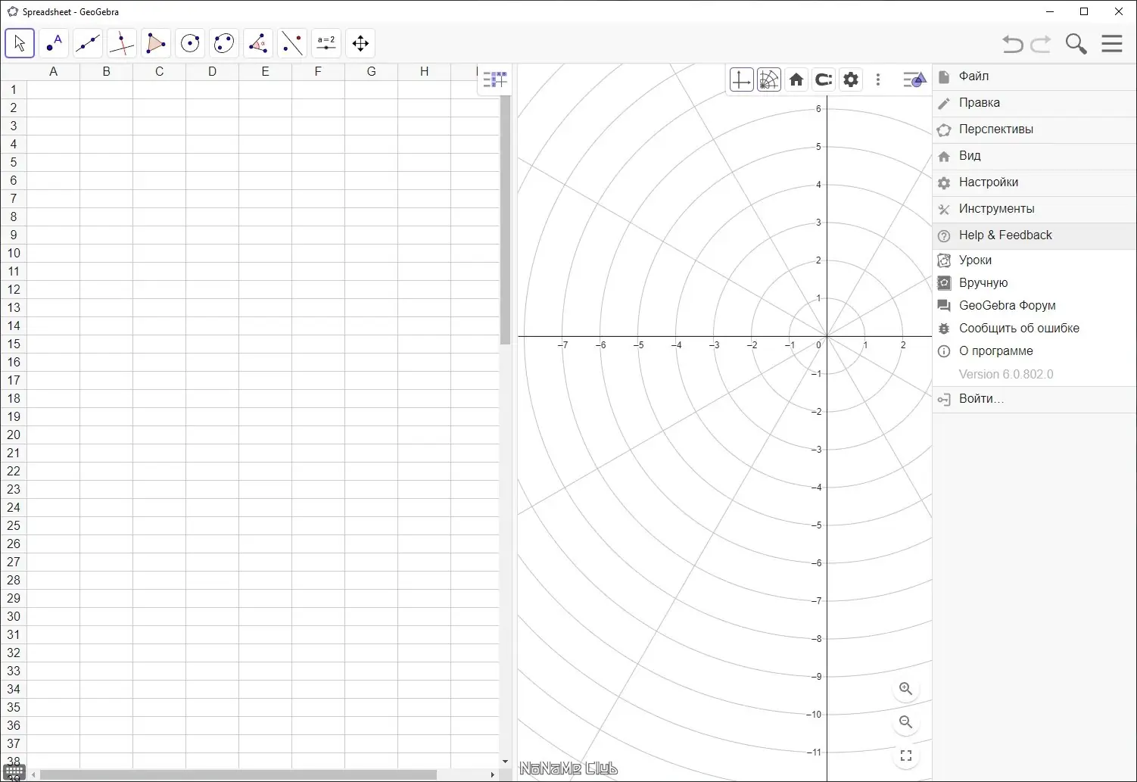
Task: Close the main hamburger menu
Action: click(1112, 43)
